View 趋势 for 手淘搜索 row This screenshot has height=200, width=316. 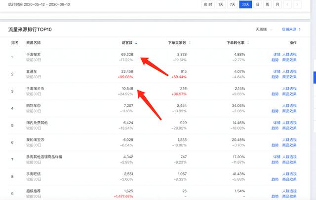pyautogui.click(x=275, y=60)
